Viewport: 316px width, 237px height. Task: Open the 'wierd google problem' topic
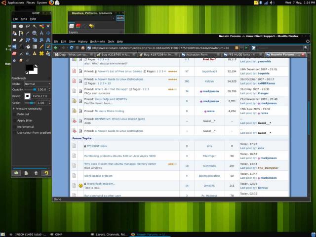point(98,176)
